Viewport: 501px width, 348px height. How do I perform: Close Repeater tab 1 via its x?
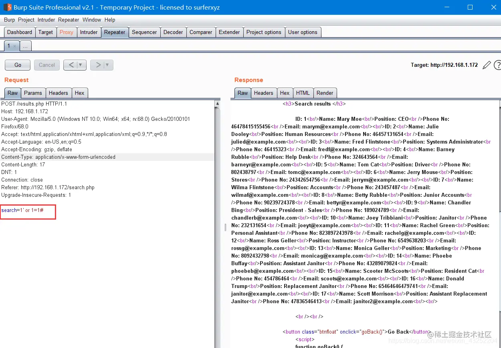point(15,46)
